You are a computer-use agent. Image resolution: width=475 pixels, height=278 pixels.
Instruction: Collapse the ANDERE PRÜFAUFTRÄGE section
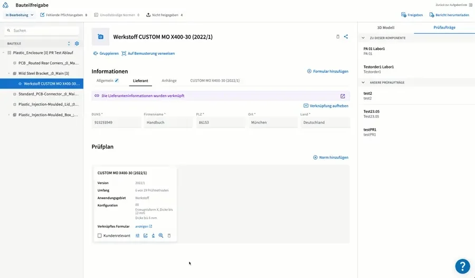click(x=363, y=82)
